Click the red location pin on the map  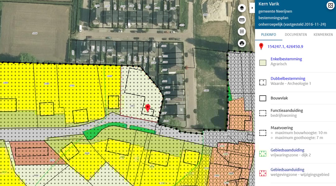coord(148,108)
